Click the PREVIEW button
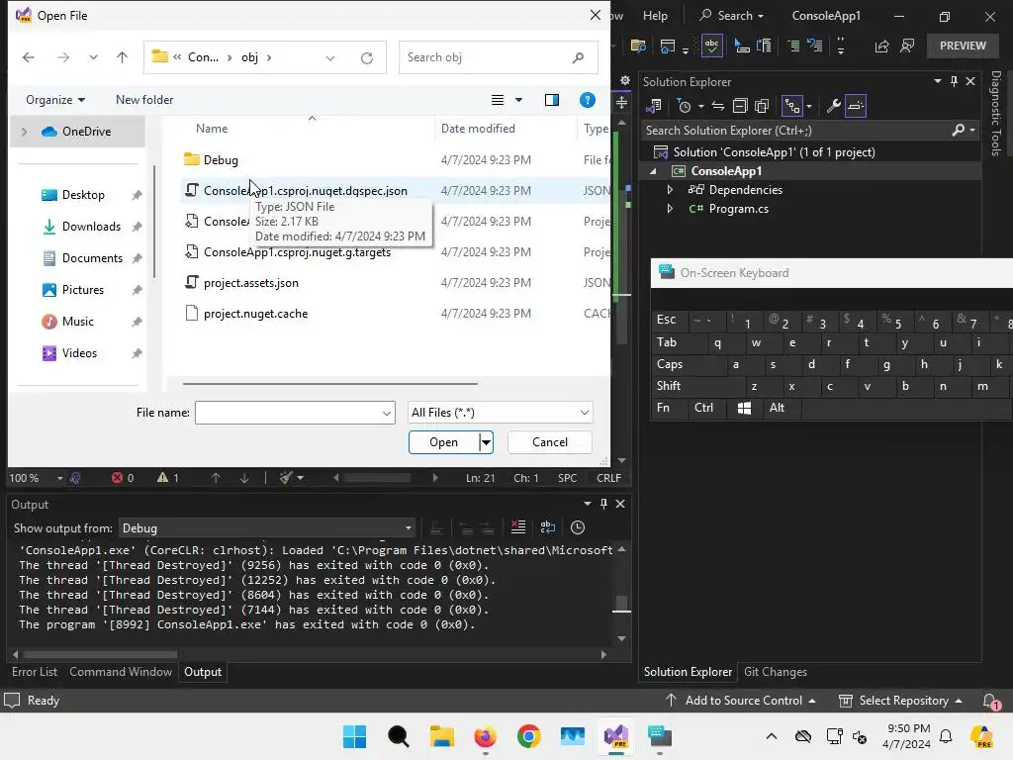This screenshot has width=1013, height=760. tap(963, 46)
